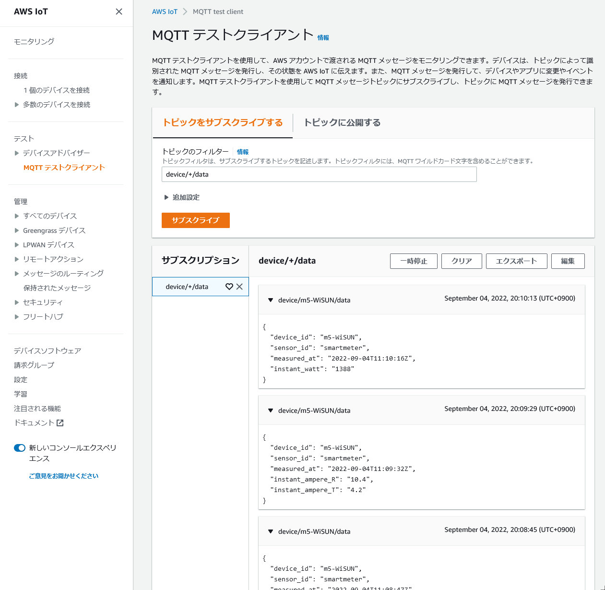Click the "2022-09-04T11:10:16Z" measured_at line
Screen dimensions: 605x590
tap(343, 359)
